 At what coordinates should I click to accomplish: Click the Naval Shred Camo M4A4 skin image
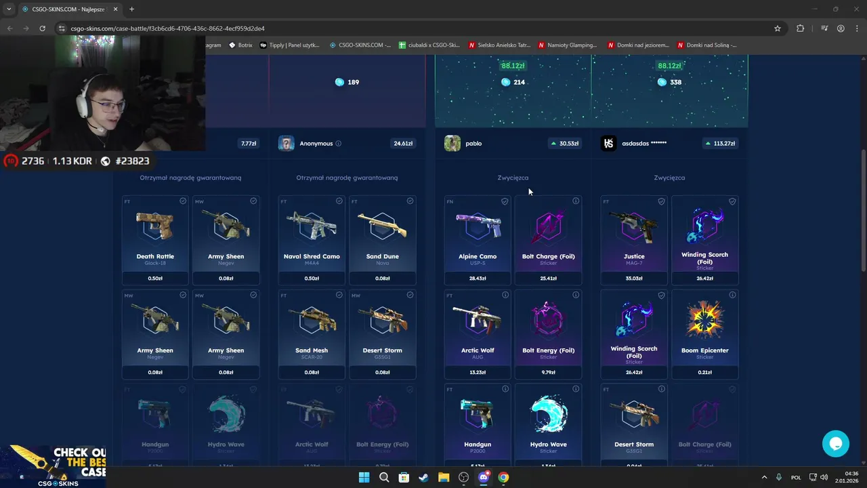[312, 226]
